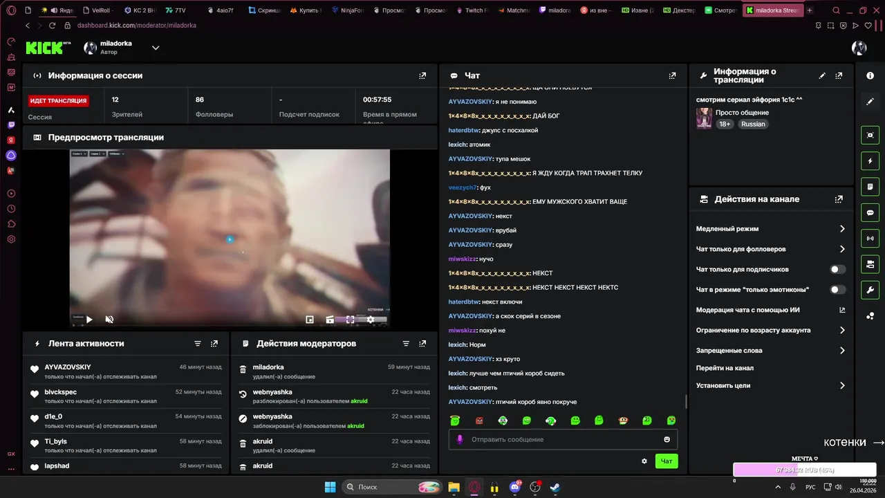
Task: Toggle session info broadcast widget in sidebar
Action: coord(870,239)
